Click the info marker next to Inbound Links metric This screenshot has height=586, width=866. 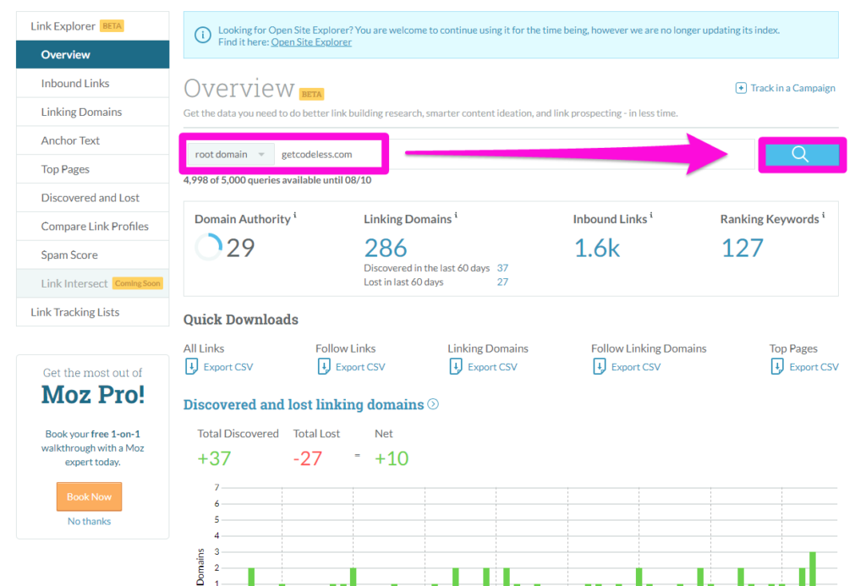651,216
